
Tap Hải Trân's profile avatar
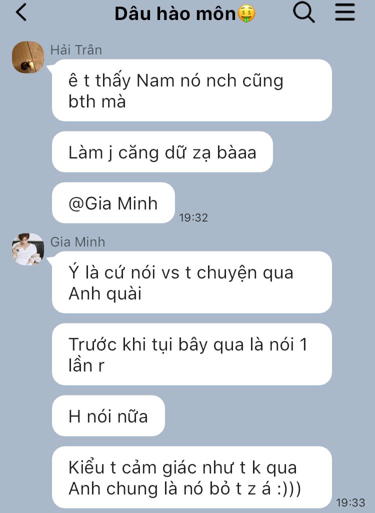point(28,57)
